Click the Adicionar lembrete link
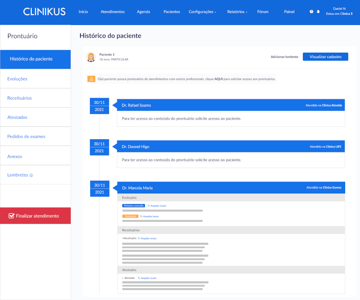 (284, 57)
